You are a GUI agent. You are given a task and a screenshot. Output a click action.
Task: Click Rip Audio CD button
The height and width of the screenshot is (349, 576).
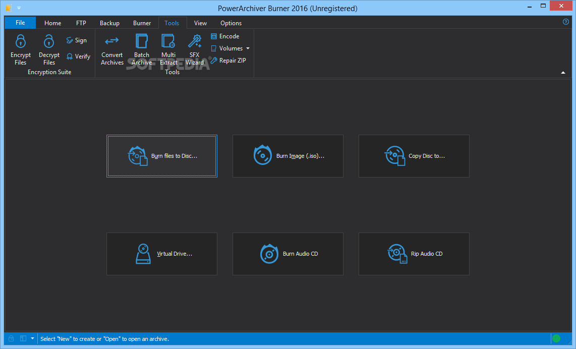tap(414, 254)
